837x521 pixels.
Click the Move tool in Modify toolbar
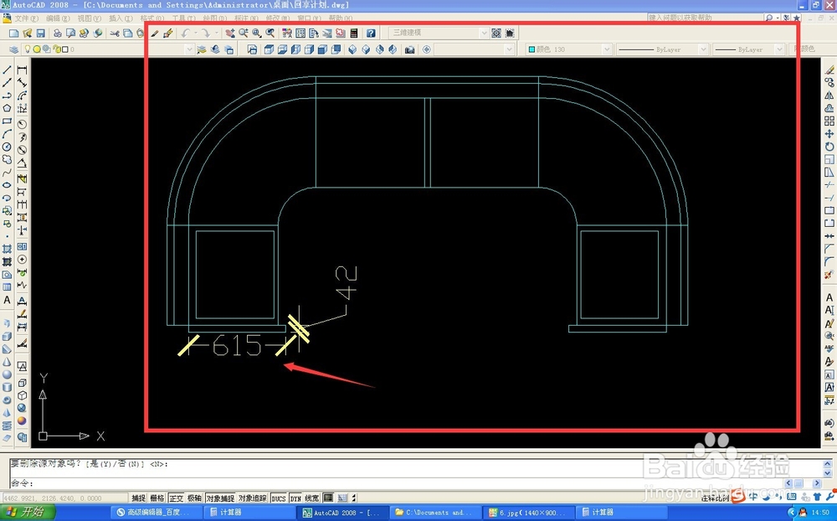(x=829, y=134)
